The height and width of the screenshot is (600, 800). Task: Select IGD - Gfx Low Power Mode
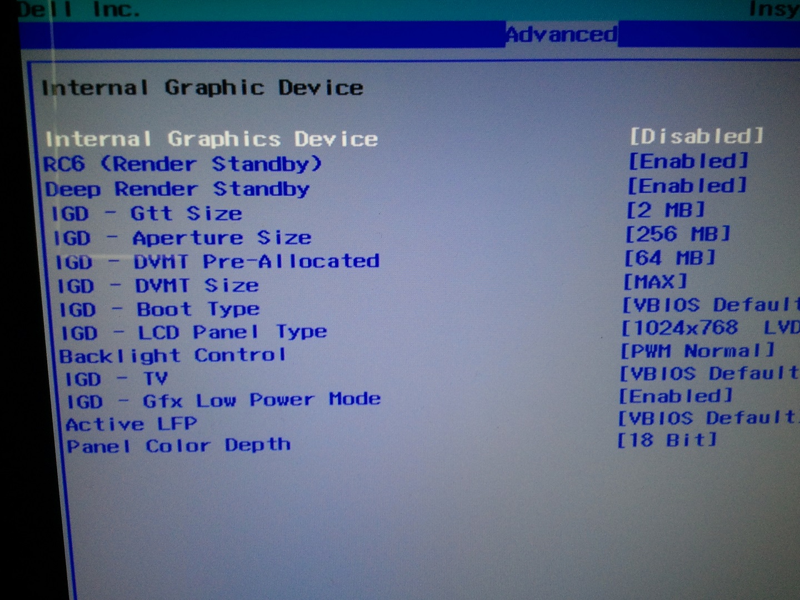pyautogui.click(x=223, y=401)
